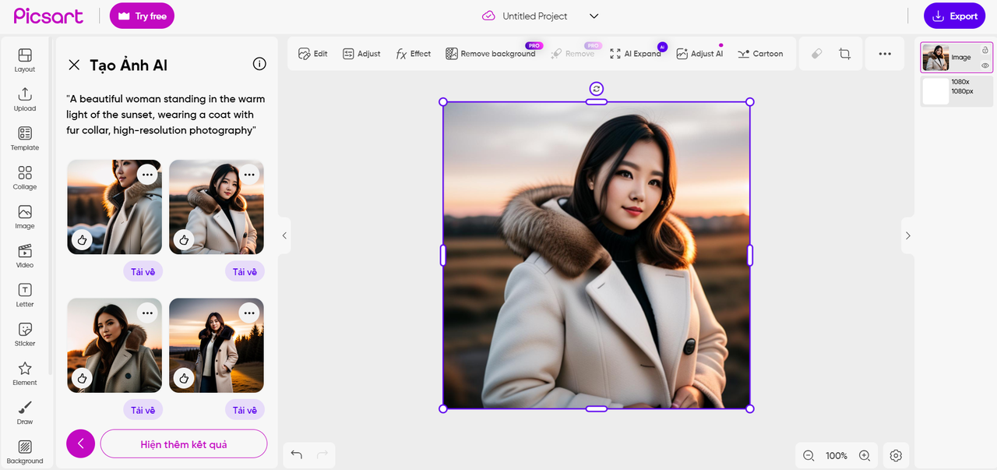The width and height of the screenshot is (997, 470).
Task: Select the Draw tool
Action: 25,412
